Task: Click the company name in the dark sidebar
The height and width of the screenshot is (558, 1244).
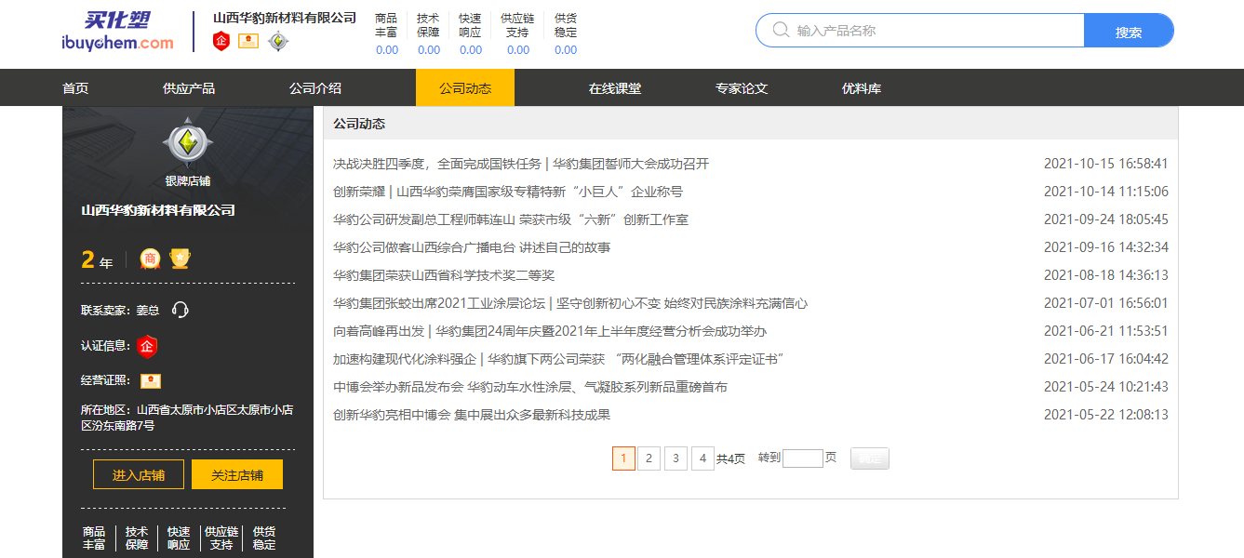Action: (x=158, y=210)
